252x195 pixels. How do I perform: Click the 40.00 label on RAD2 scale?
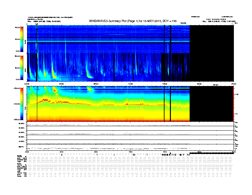click(17, 27)
